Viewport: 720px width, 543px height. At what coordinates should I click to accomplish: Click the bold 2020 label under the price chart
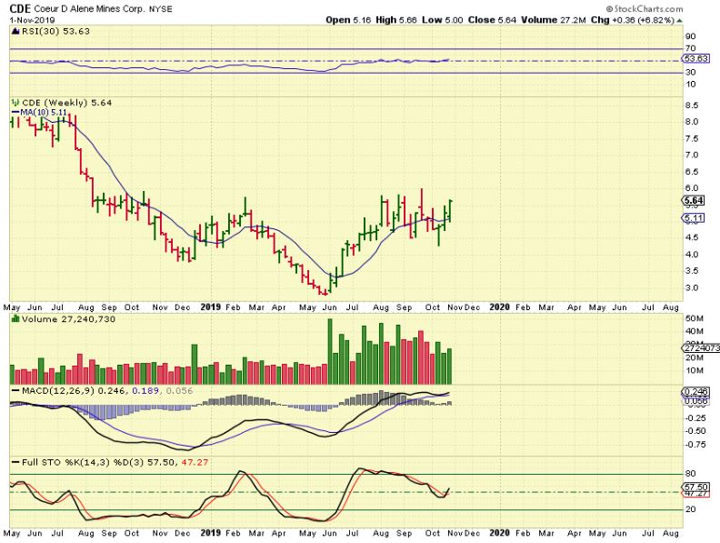pos(500,307)
